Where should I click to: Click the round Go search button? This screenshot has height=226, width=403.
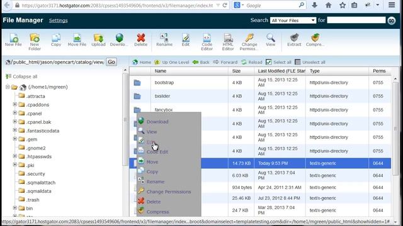pos(392,21)
